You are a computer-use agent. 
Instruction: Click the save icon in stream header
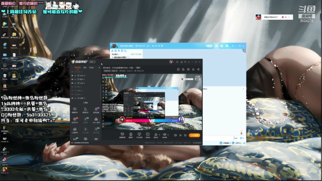[188, 69]
